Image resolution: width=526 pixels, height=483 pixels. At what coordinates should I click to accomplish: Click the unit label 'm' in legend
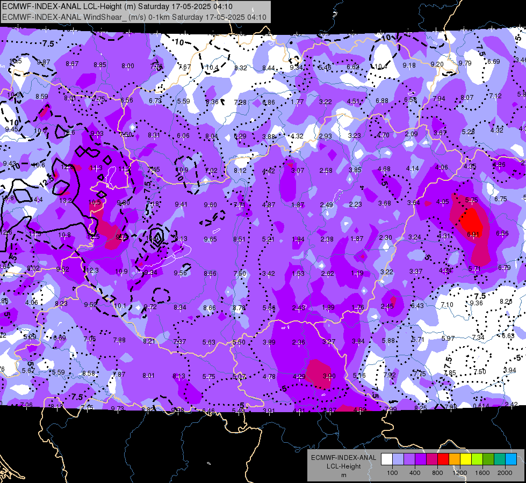point(343,475)
